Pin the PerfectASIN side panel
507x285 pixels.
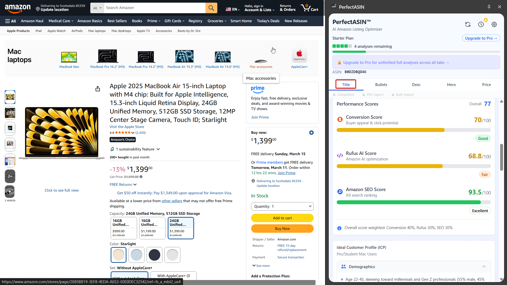click(x=489, y=7)
